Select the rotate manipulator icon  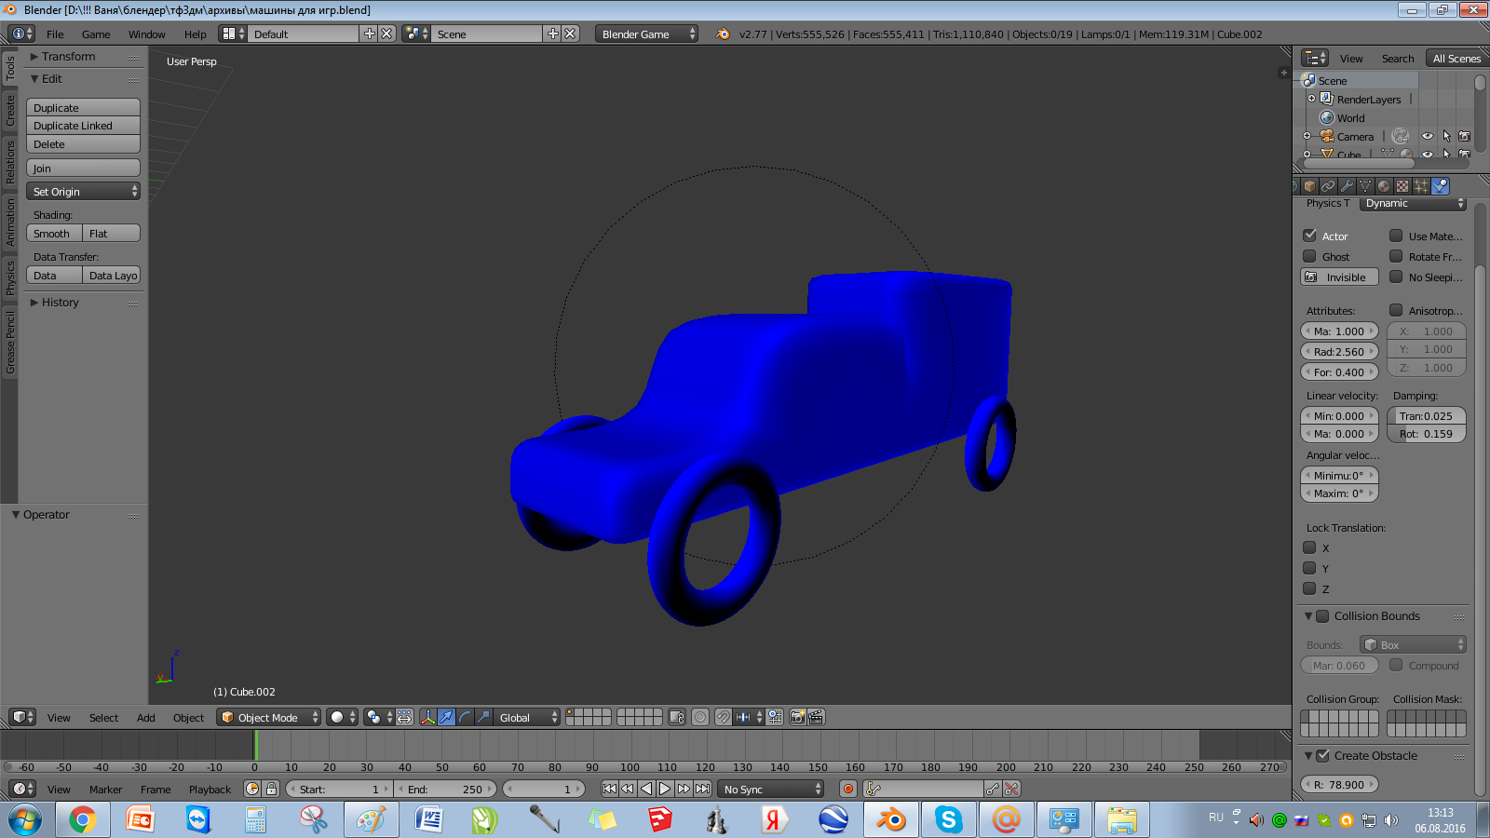466,718
